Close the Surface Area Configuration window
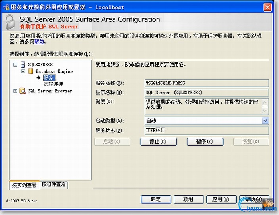 coord(268,7)
